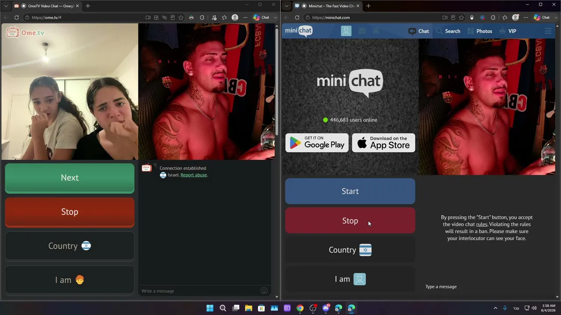Image resolution: width=561 pixels, height=315 pixels.
Task: Open the camera permission icon in OmeTV address bar
Action: pos(148,17)
